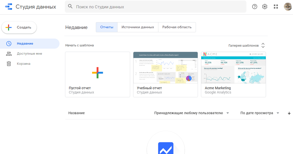Switch to the Отчеты tab

107,27
